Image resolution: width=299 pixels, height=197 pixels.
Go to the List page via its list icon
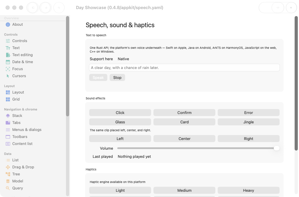(x=8, y=160)
